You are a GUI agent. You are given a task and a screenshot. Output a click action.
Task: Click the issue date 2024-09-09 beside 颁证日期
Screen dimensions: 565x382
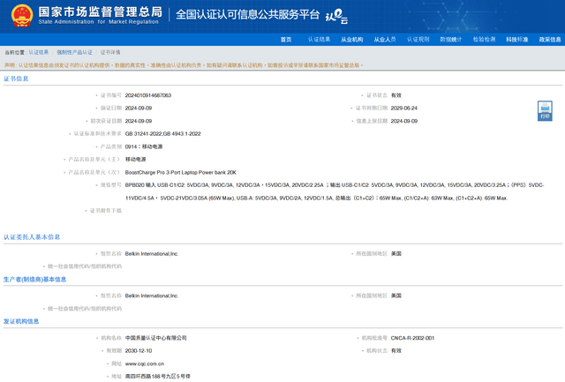click(x=139, y=109)
